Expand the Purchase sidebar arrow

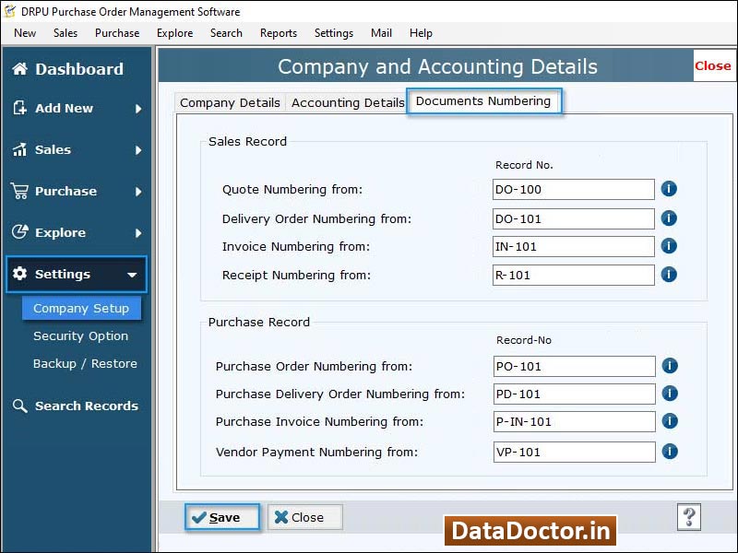point(140,192)
